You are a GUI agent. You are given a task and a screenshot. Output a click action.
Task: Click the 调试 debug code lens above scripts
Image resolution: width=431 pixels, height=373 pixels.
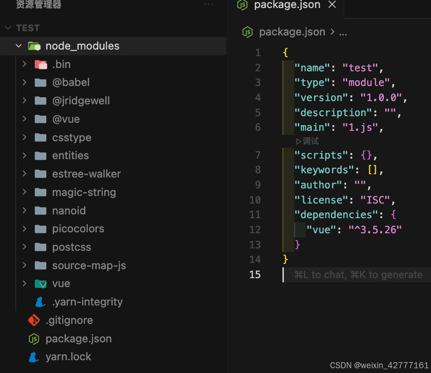click(x=307, y=141)
